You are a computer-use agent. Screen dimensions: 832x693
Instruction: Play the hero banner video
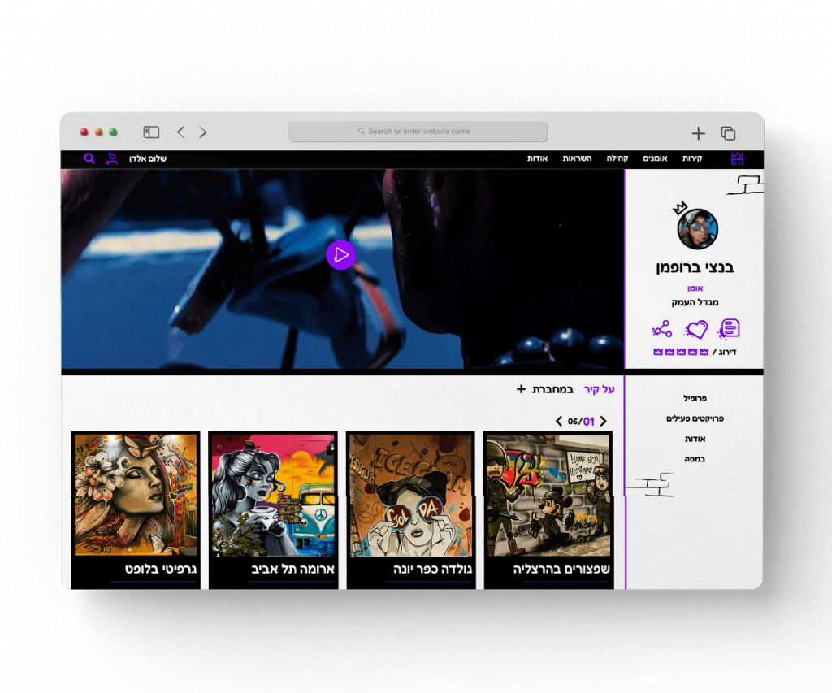341,255
